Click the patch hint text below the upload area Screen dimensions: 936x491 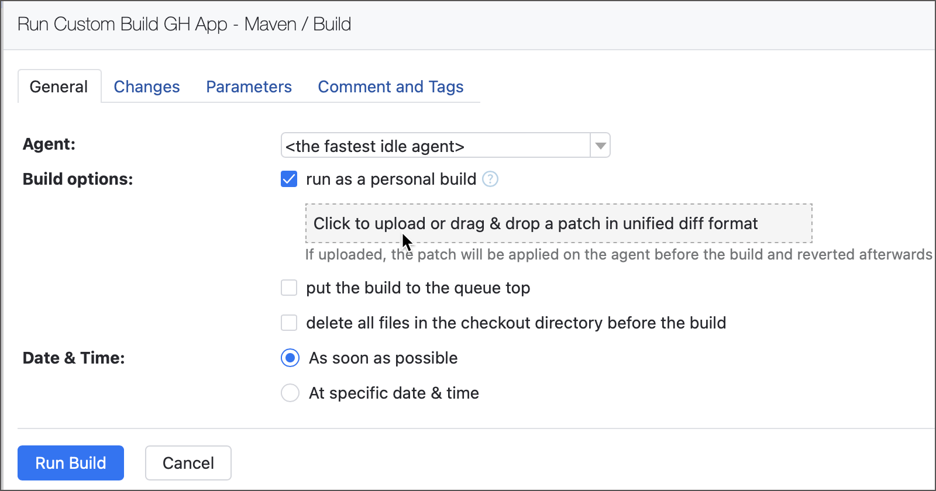(x=618, y=254)
